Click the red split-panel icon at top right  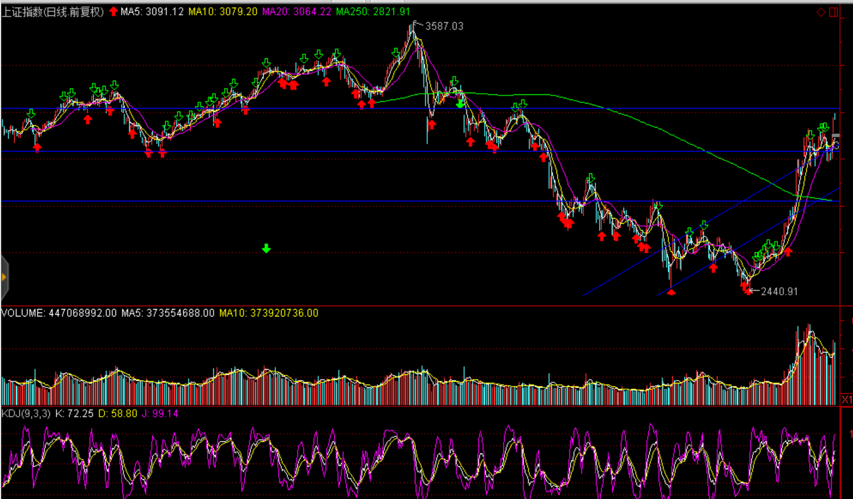[x=834, y=12]
